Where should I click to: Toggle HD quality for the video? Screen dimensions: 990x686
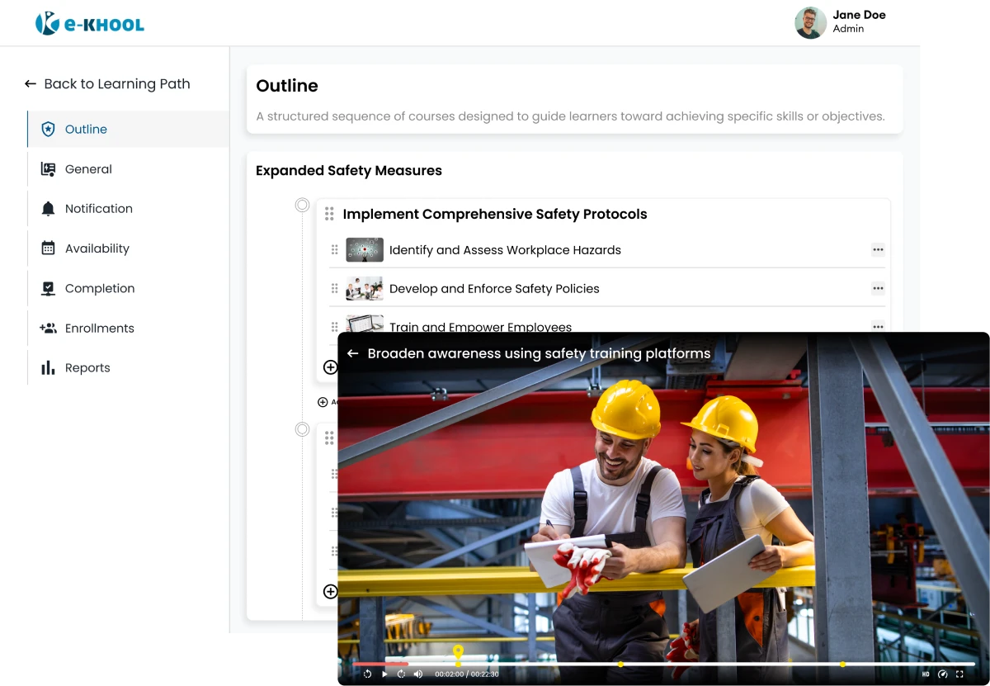(x=926, y=674)
